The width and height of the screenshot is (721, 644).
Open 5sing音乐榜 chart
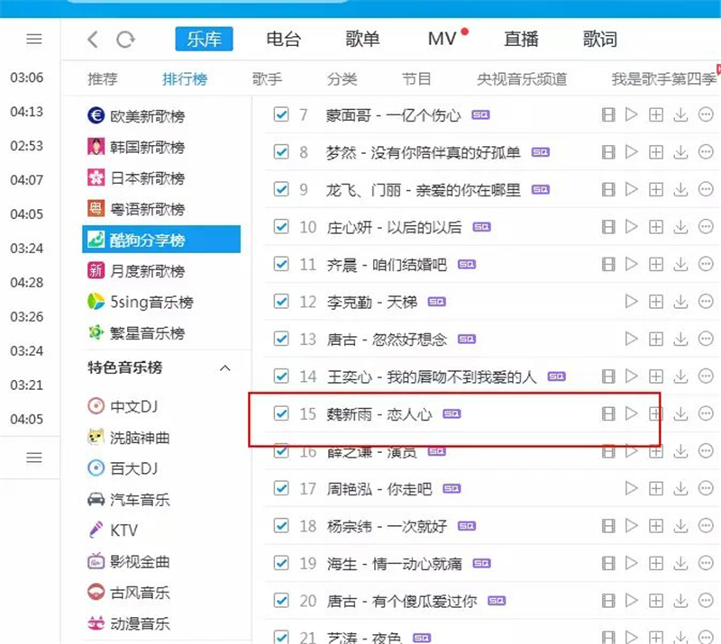(141, 302)
